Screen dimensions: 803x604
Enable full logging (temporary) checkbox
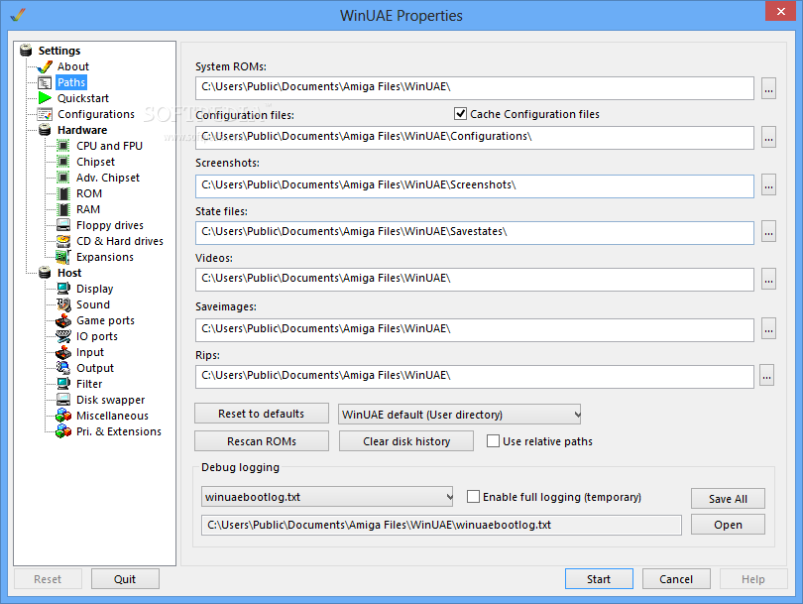[473, 497]
